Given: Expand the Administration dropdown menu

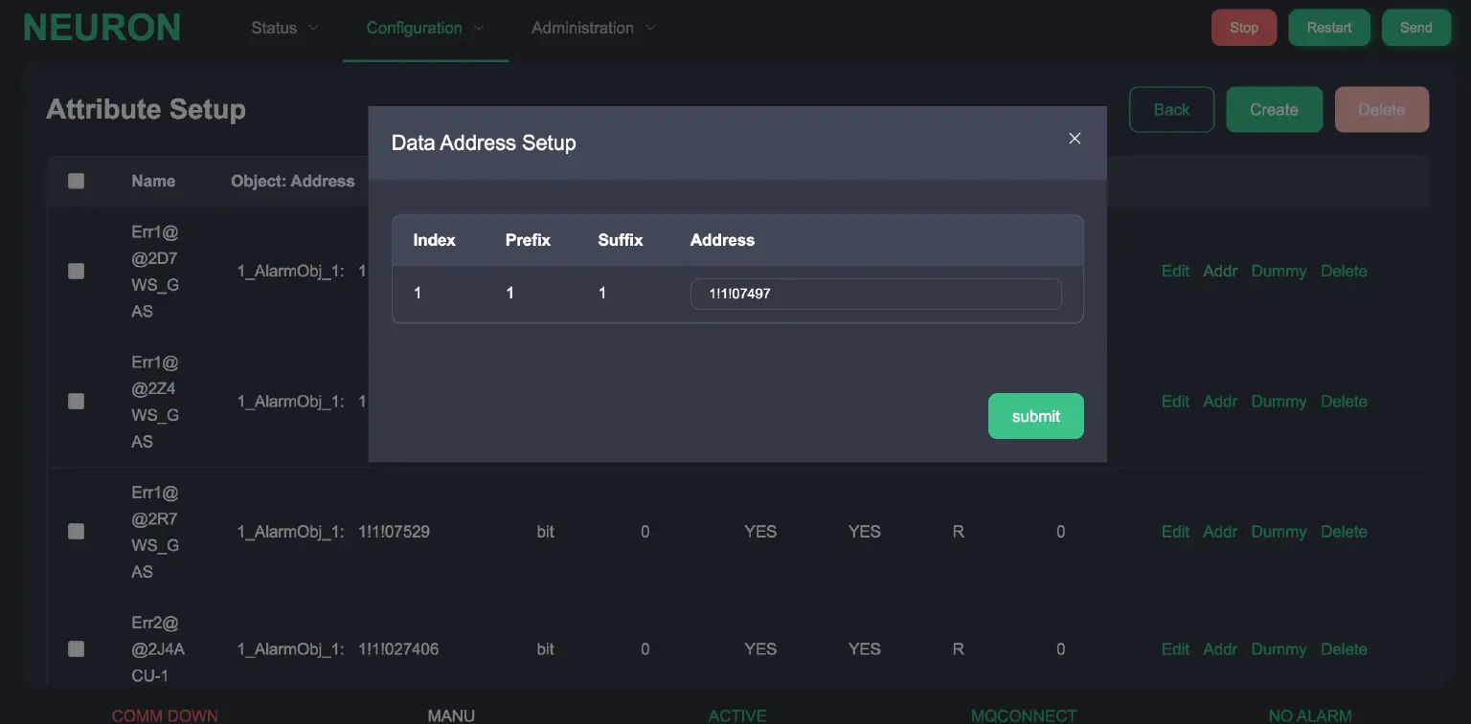Looking at the screenshot, I should pyautogui.click(x=593, y=28).
